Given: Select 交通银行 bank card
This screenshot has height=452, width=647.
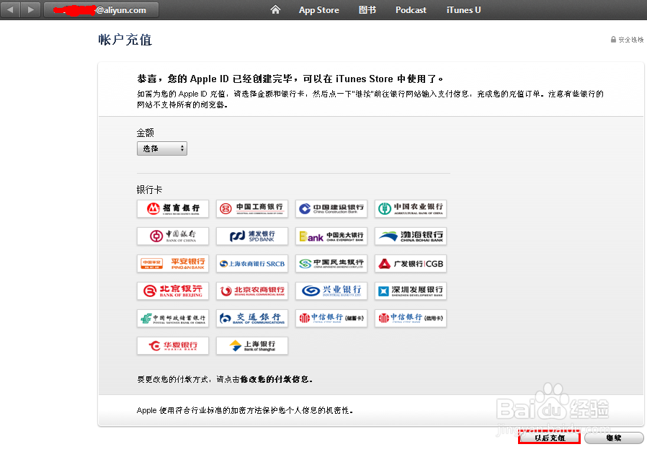Looking at the screenshot, I should pos(252,318).
